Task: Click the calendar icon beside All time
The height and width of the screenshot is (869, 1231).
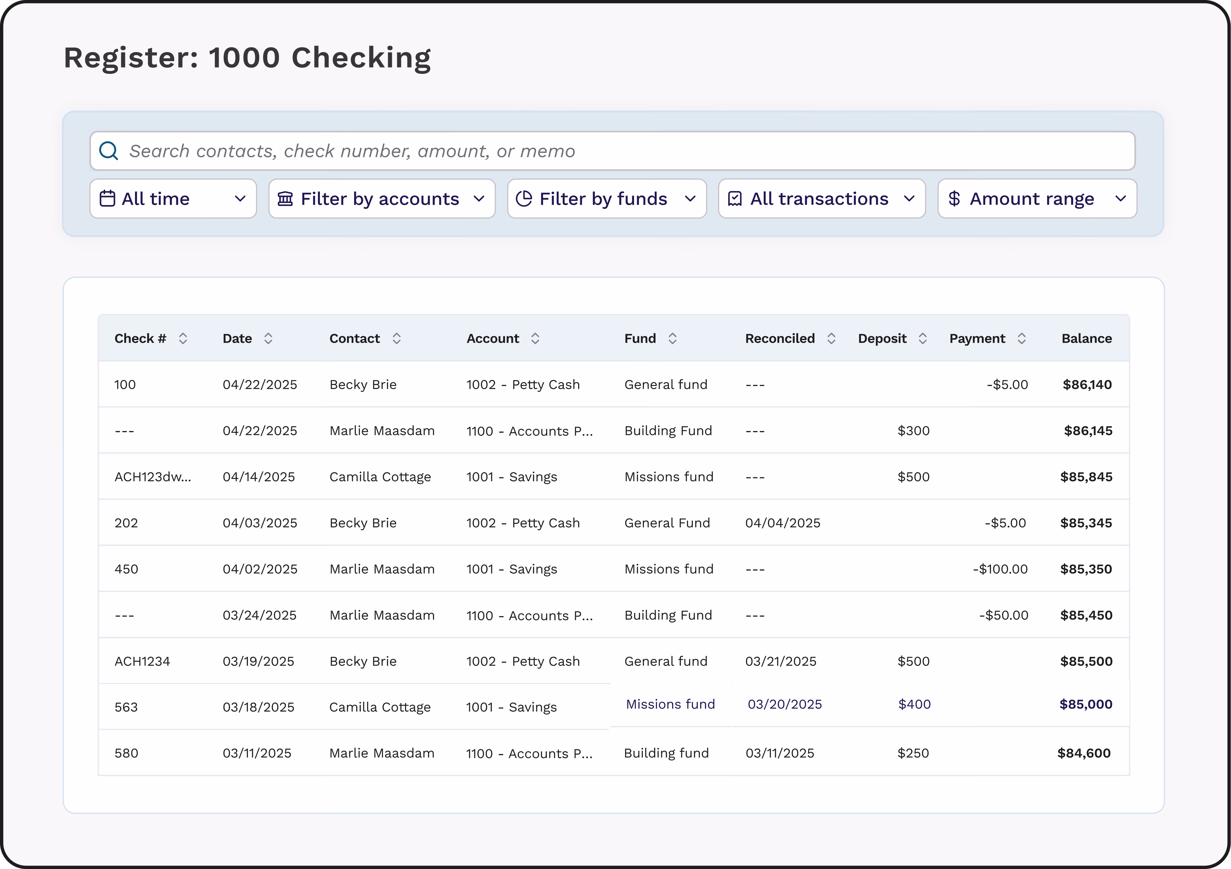Action: (x=107, y=198)
